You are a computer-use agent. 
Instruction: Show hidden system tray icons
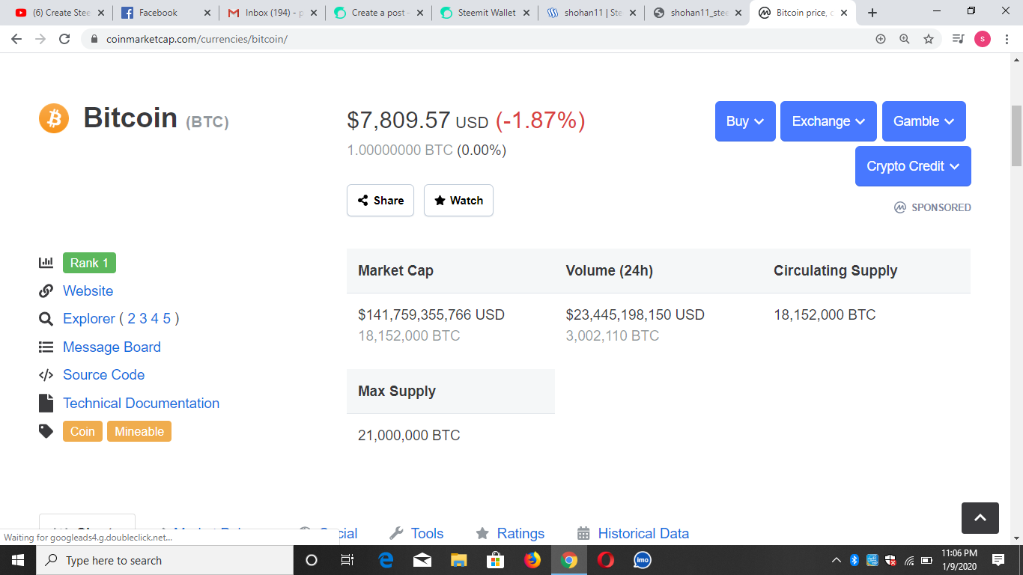coord(837,560)
